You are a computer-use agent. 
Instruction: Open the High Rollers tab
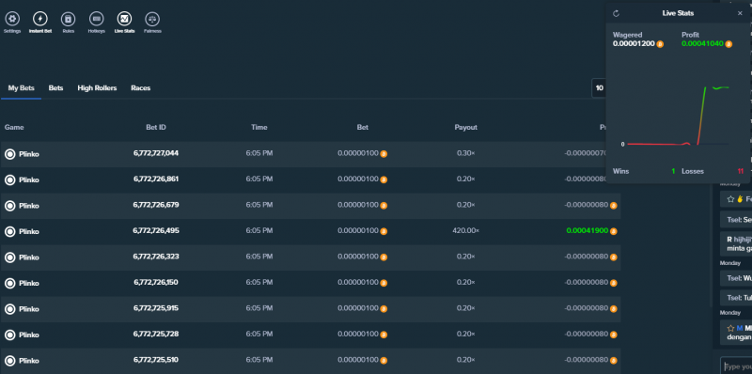pyautogui.click(x=97, y=88)
